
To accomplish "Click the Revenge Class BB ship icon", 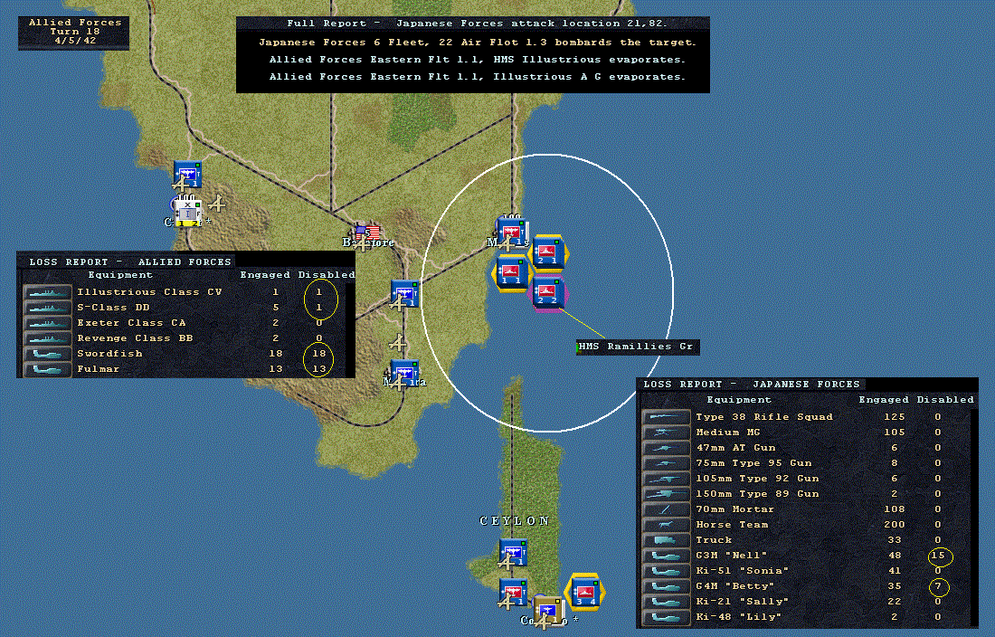I will click(48, 338).
